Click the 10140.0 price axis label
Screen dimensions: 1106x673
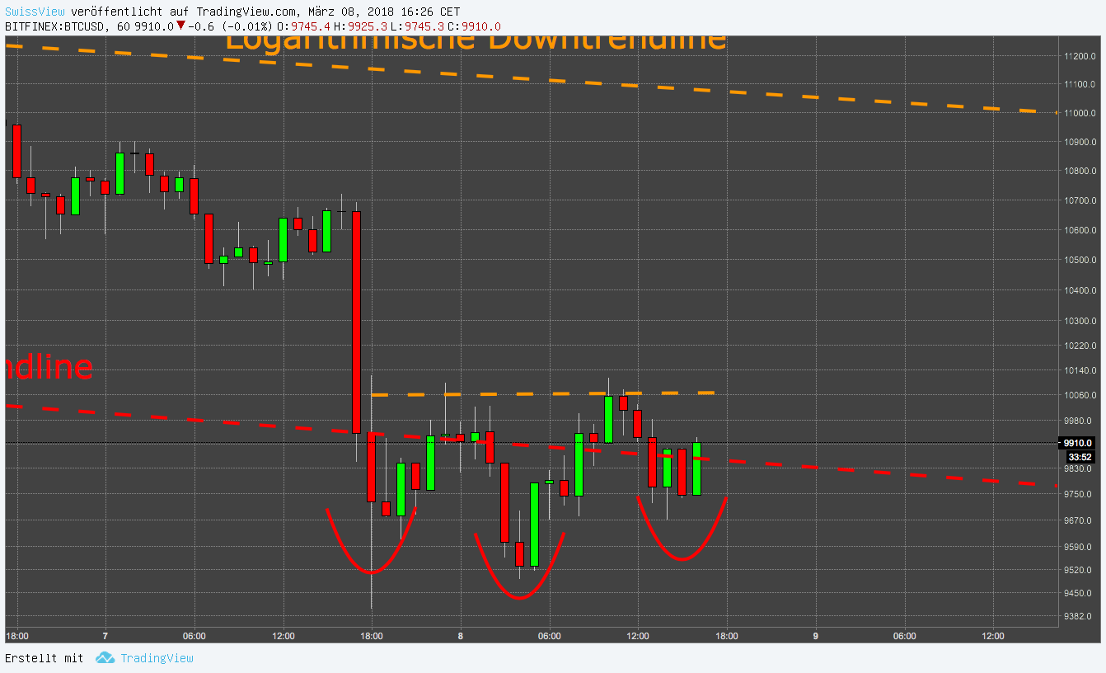pos(1080,371)
